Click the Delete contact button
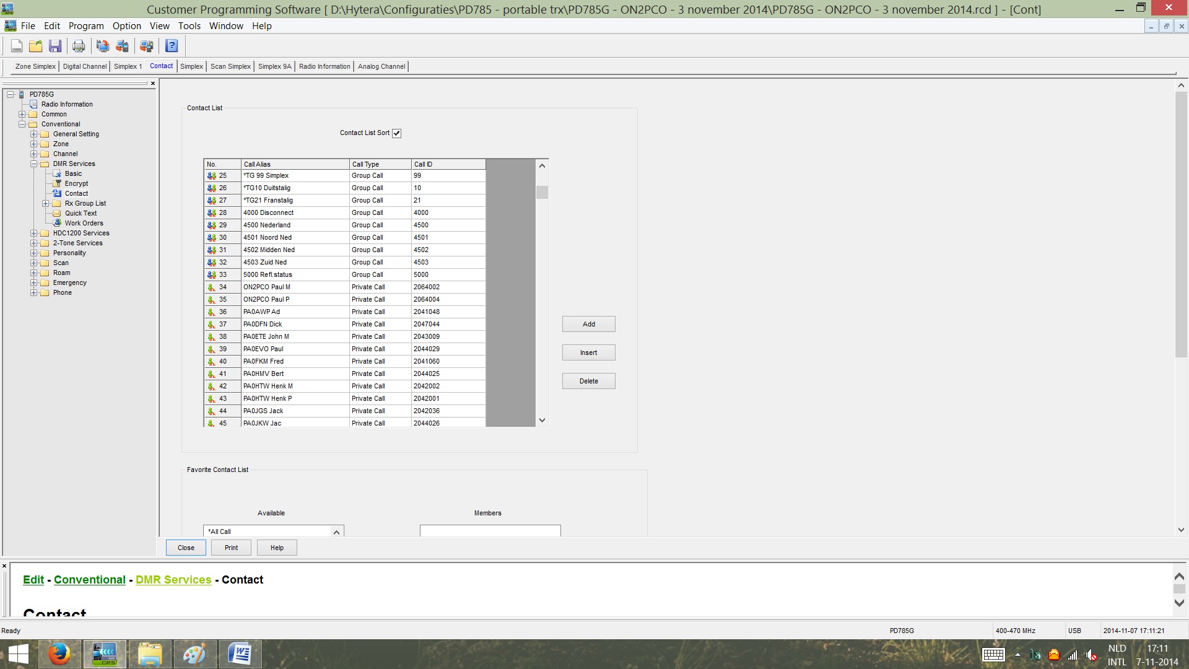1189x669 pixels. click(x=589, y=381)
